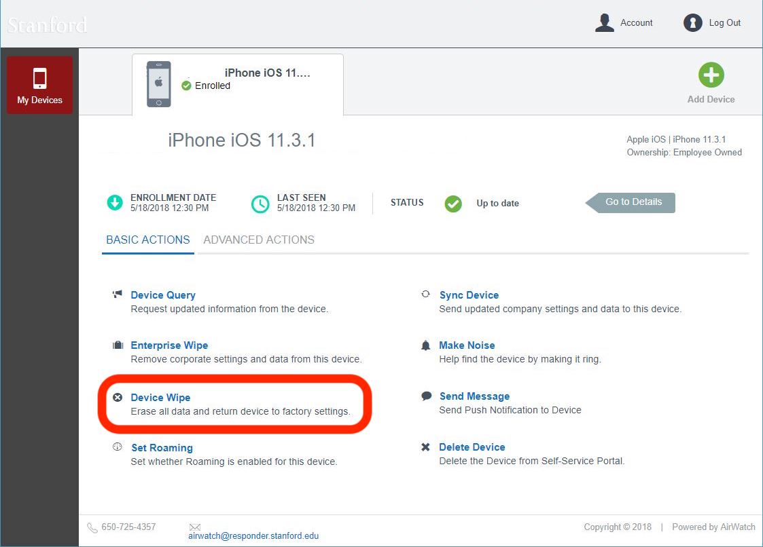Click the megaphone icon beside Device Query
Screen dimensions: 763x547
117,295
